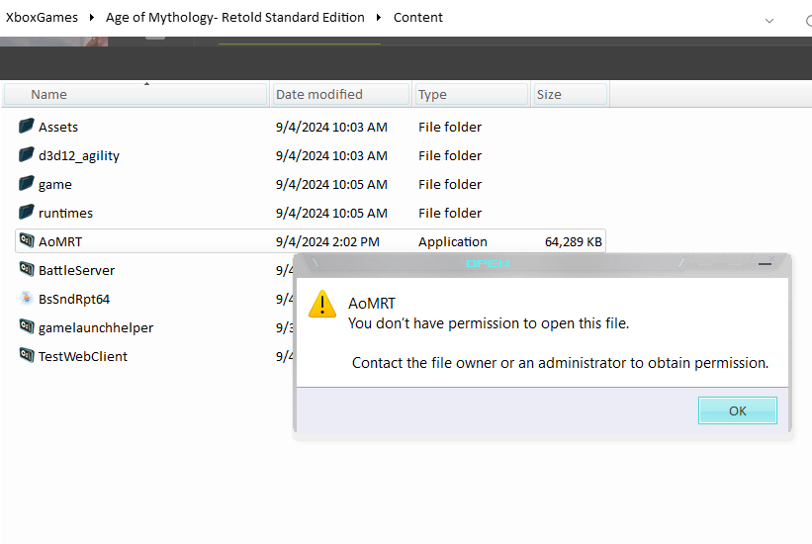Select the game folder name
Screen dimensions: 812x544
point(55,184)
